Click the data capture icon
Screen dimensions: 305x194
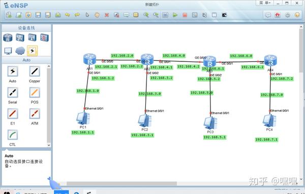click(195, 15)
